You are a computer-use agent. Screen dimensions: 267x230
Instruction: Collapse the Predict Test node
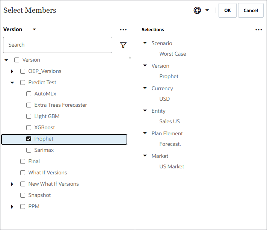click(x=12, y=83)
